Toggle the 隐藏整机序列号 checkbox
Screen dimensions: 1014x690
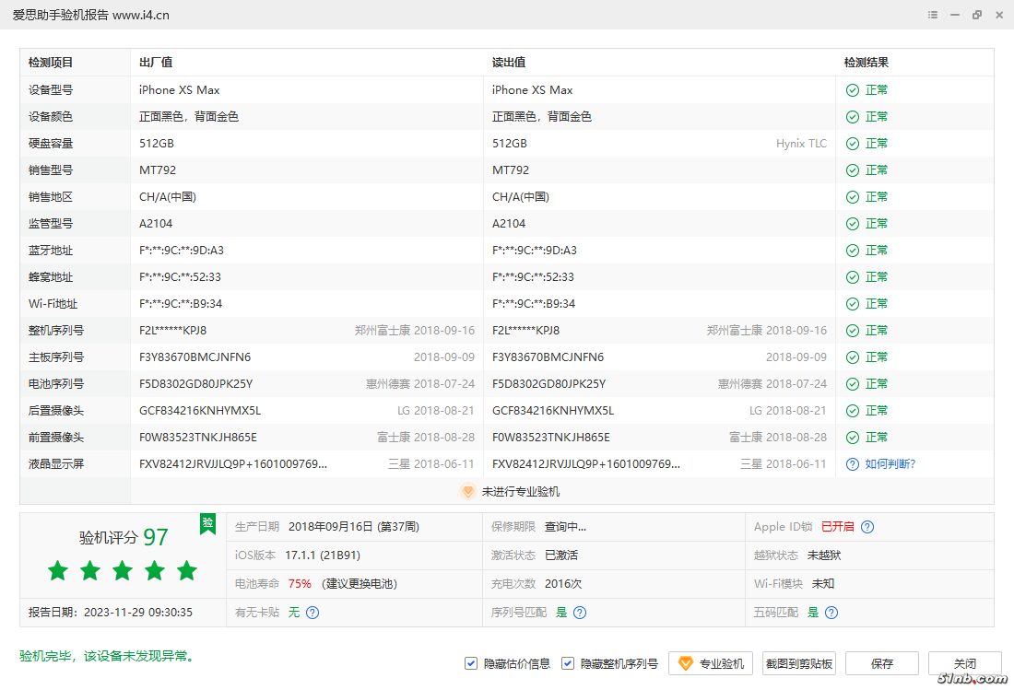pyautogui.click(x=568, y=663)
